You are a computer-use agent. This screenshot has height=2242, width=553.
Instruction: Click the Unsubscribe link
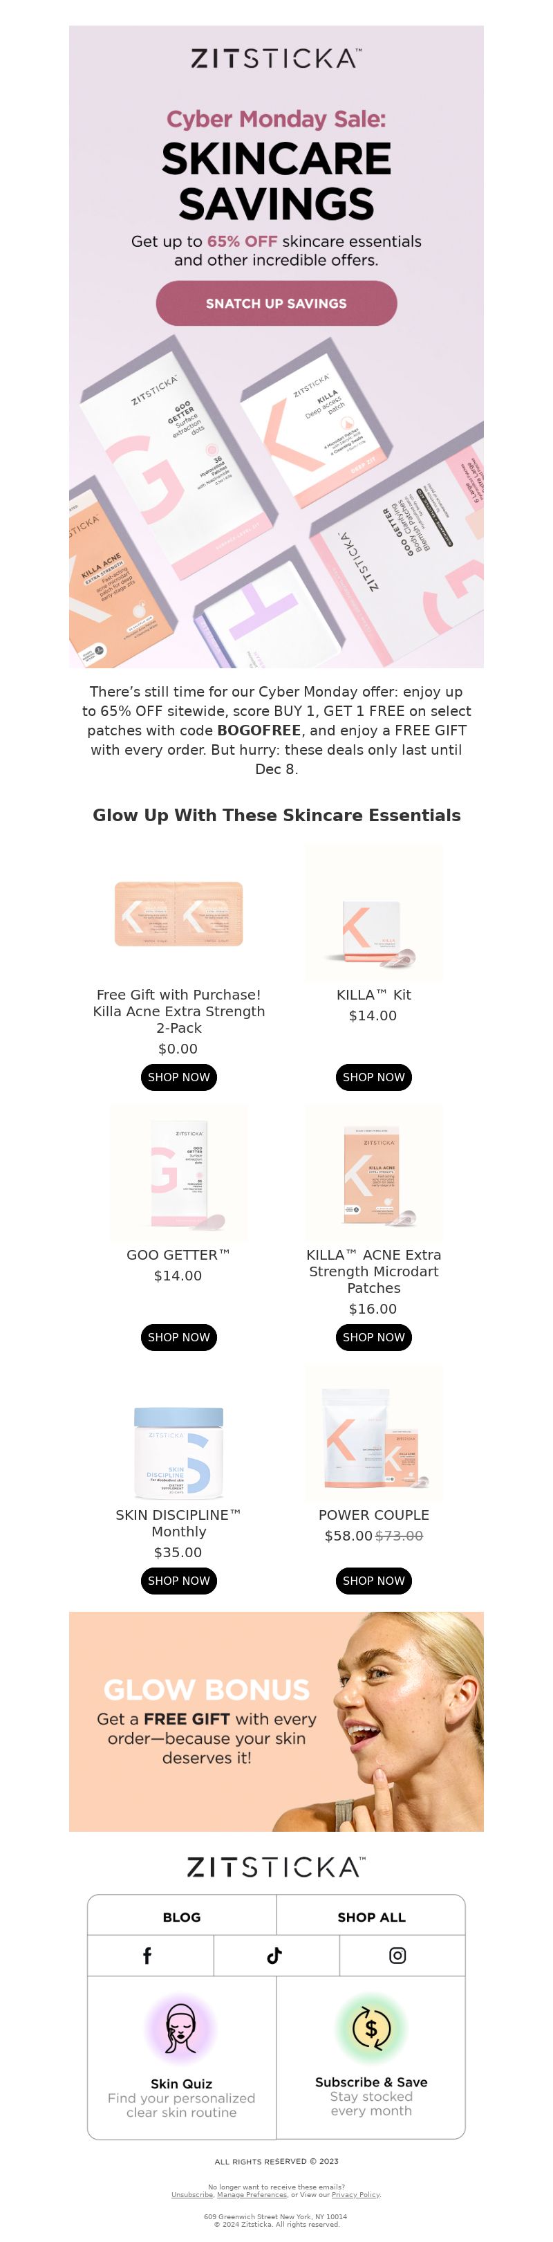[x=192, y=2195]
